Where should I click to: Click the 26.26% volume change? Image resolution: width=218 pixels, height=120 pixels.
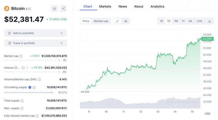tap(37, 68)
